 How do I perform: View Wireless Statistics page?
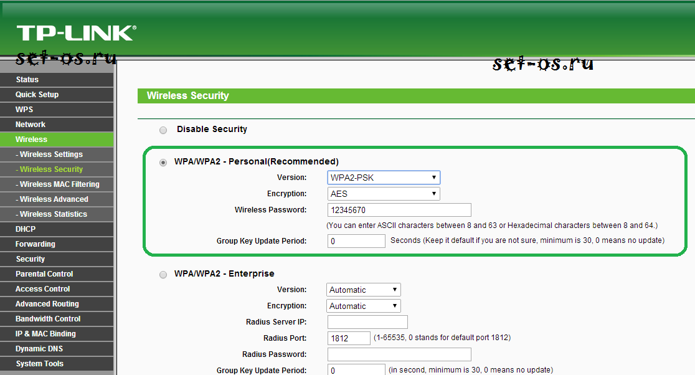tap(57, 214)
